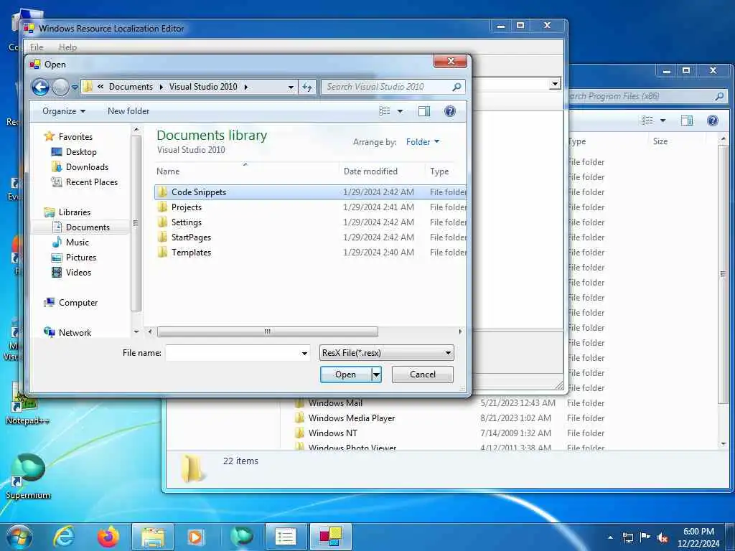Open Desktop under Favorites
The width and height of the screenshot is (735, 551).
[x=80, y=152]
